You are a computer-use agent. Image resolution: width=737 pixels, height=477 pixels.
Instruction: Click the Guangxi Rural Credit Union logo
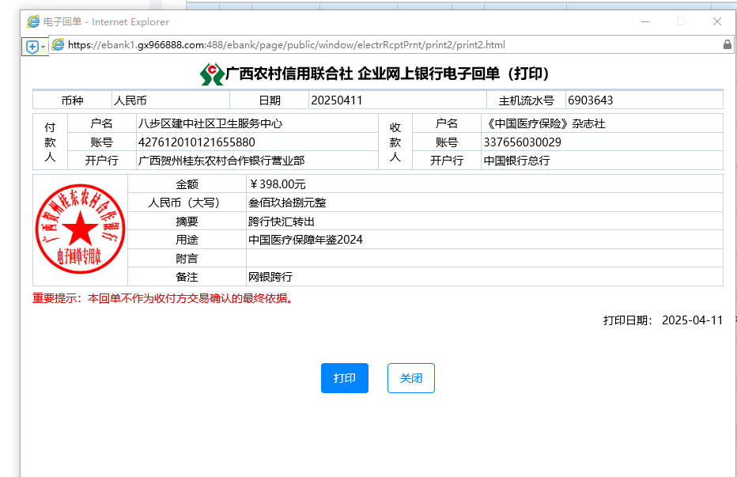click(x=212, y=74)
